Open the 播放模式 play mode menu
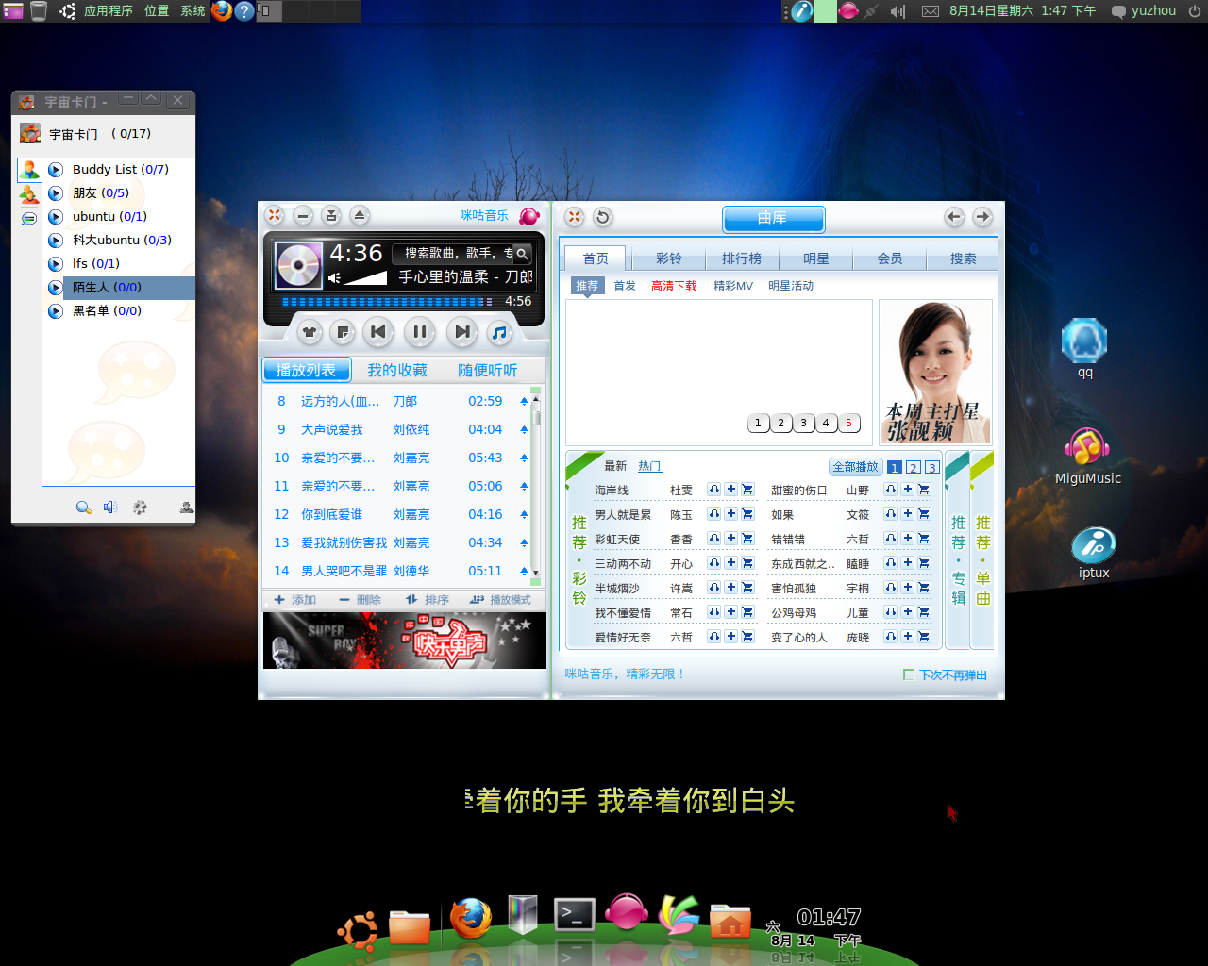Viewport: 1208px width, 966px height. pyautogui.click(x=500, y=600)
